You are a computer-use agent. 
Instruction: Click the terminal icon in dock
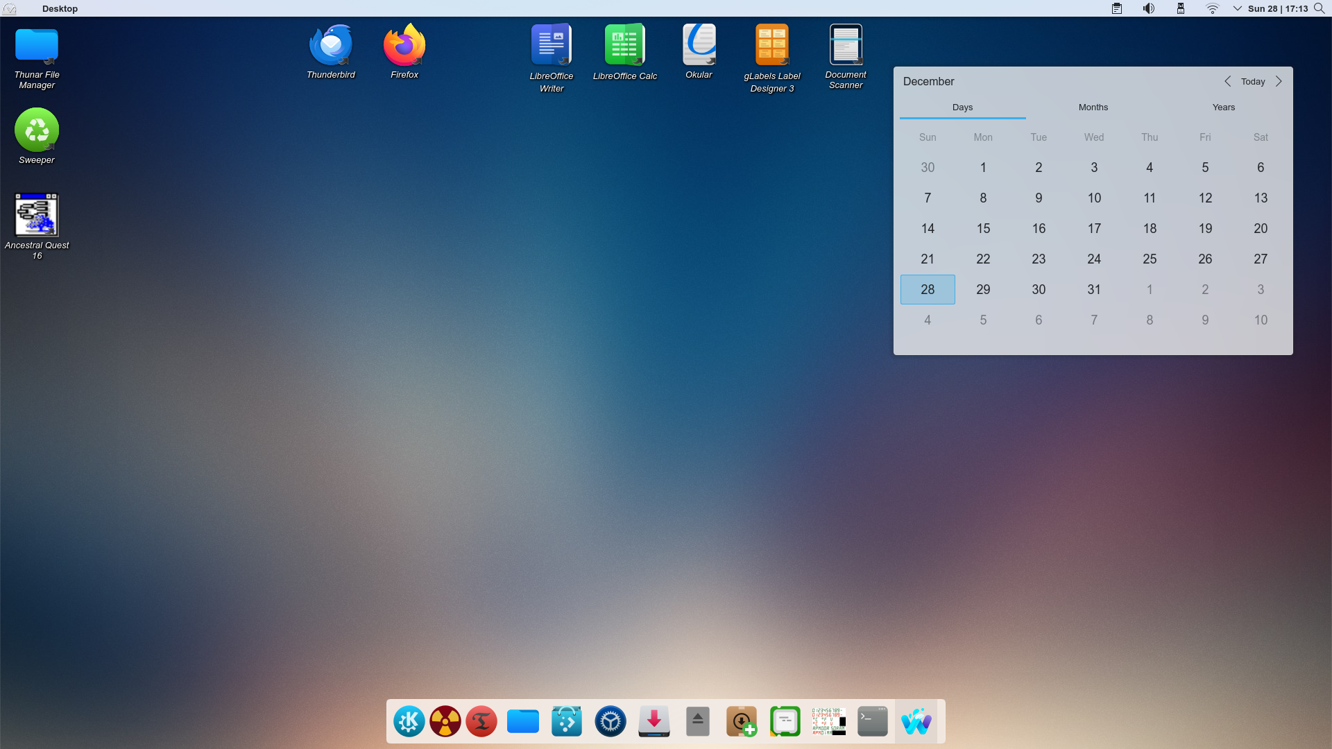pyautogui.click(x=872, y=722)
